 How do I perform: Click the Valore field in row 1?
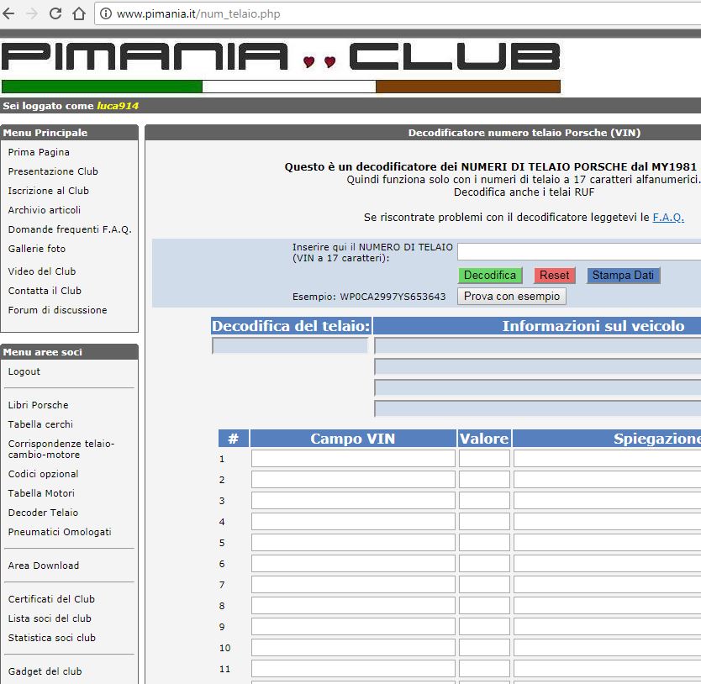[484, 459]
